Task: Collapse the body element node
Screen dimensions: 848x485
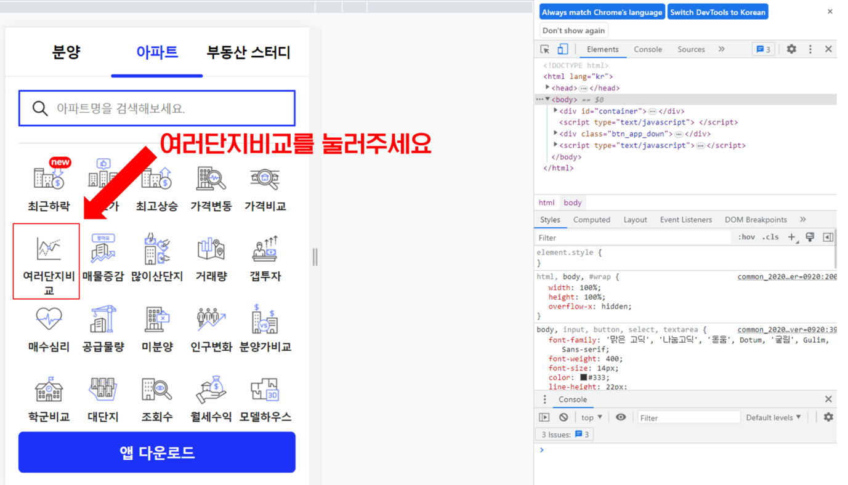Action: tap(547, 100)
